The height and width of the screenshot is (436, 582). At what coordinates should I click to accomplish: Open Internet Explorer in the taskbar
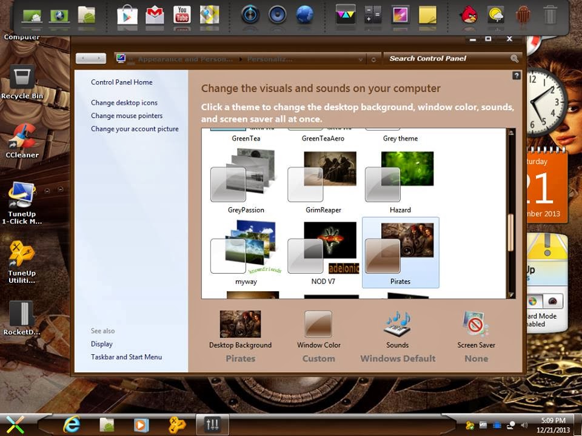(72, 424)
